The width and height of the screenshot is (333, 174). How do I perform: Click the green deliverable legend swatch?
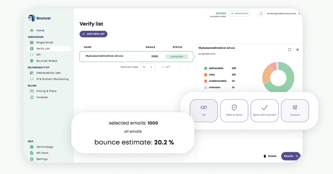tap(206, 68)
